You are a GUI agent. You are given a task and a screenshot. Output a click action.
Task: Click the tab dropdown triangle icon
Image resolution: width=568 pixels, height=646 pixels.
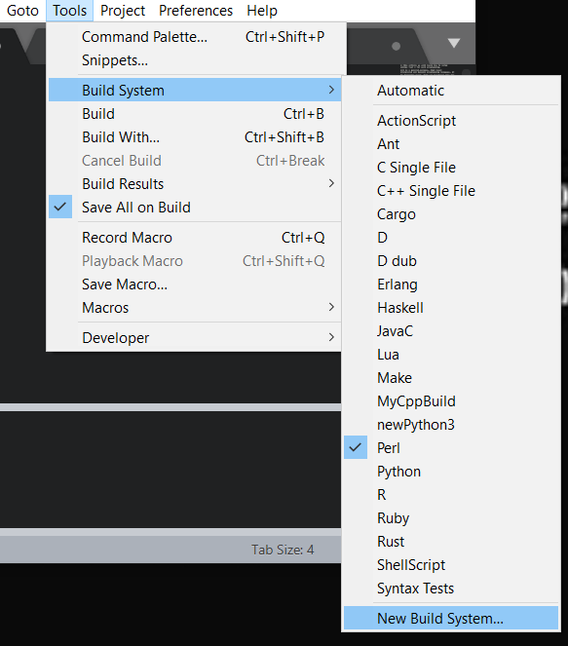click(453, 43)
